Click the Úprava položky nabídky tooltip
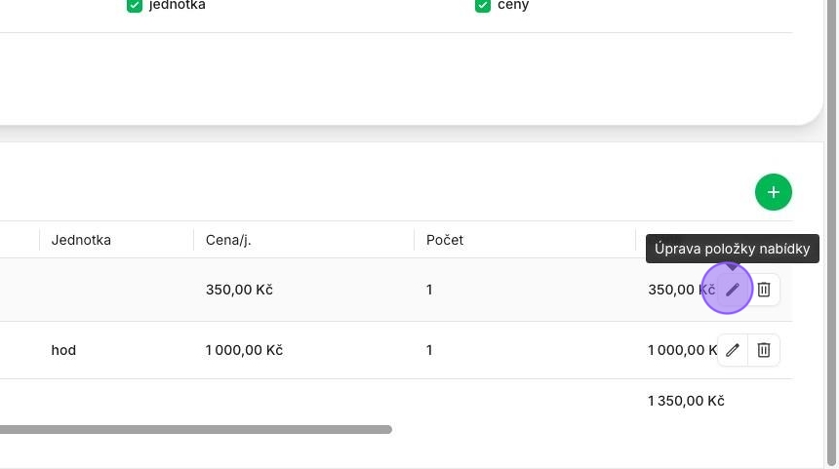Image resolution: width=839 pixels, height=469 pixels. pos(732,249)
